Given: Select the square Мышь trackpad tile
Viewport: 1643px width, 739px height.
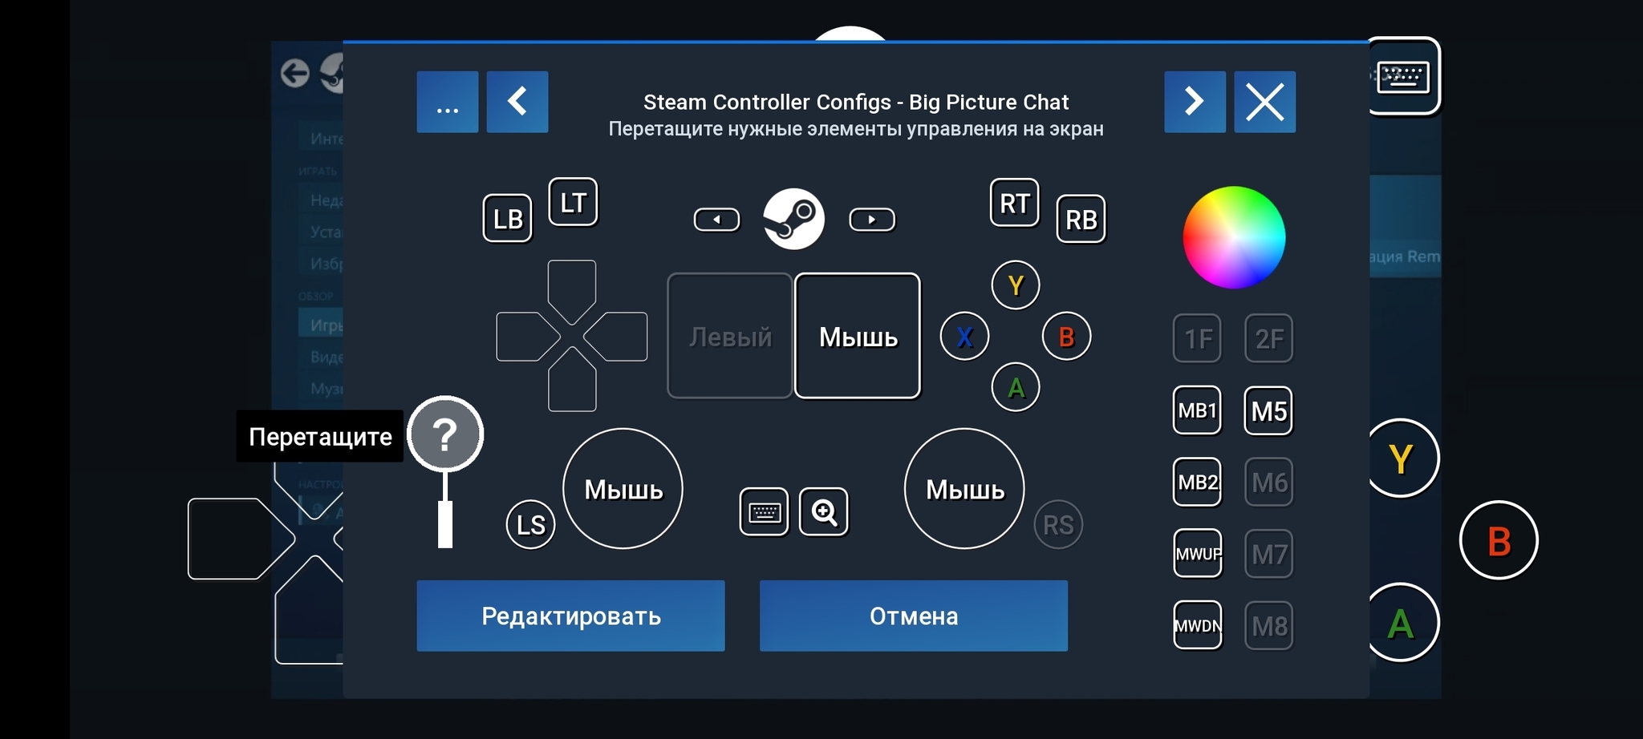Looking at the screenshot, I should pyautogui.click(x=858, y=336).
